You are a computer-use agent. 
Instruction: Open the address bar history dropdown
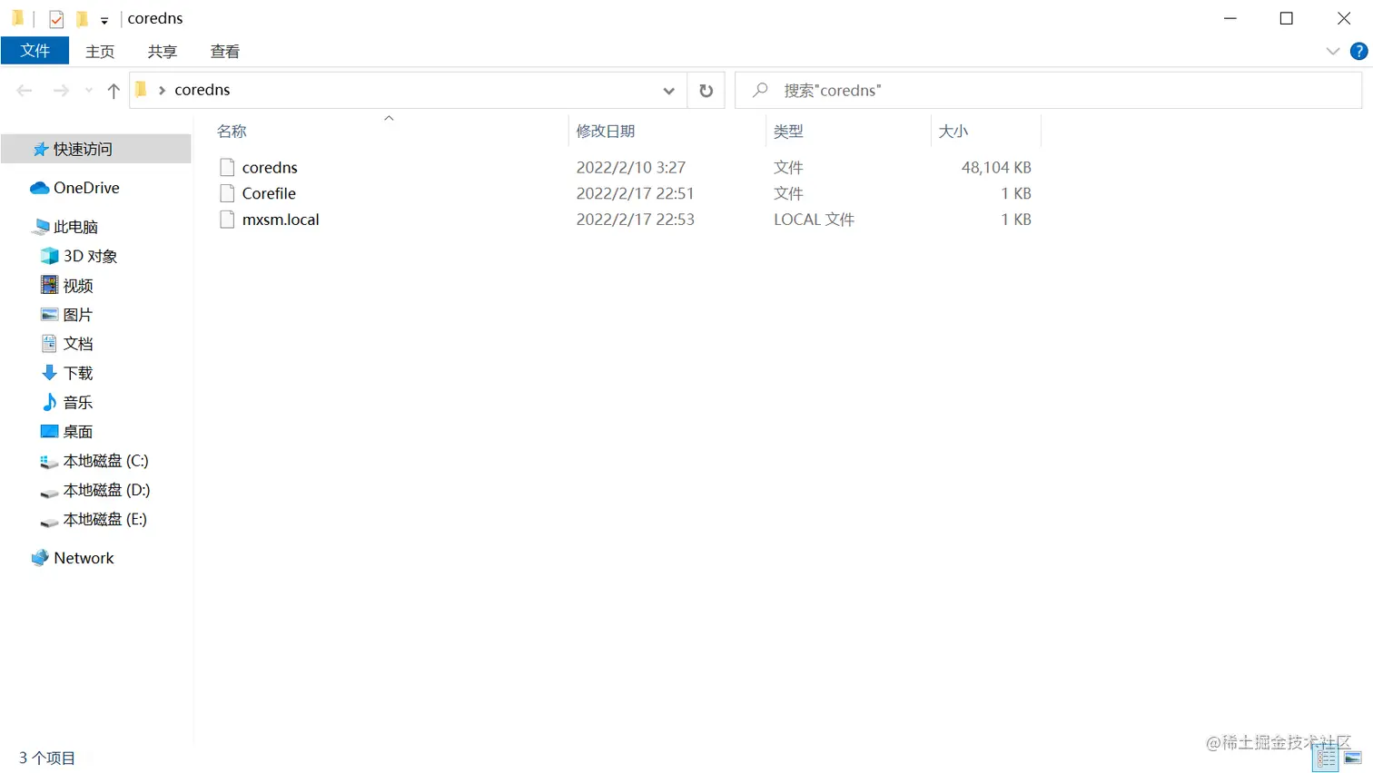pos(668,91)
